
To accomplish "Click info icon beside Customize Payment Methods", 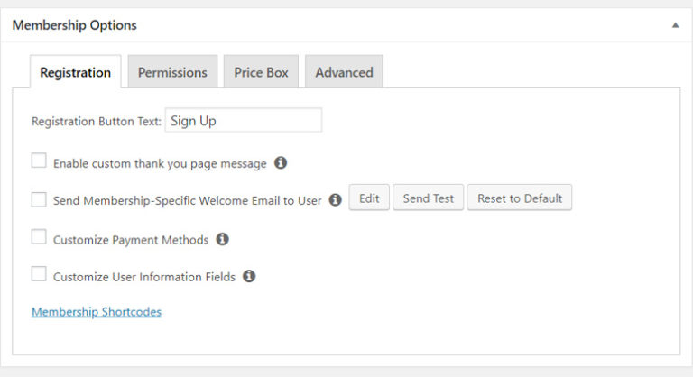I will (x=223, y=240).
